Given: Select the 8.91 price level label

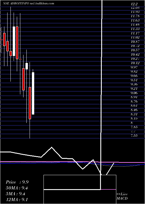Looking at the screenshot, I should tap(134, 97).
